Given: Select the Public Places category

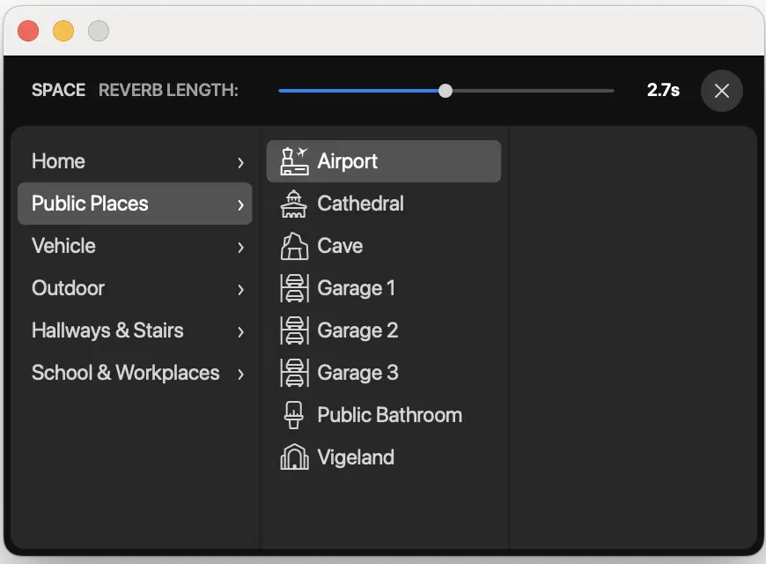Looking at the screenshot, I should coord(90,204).
